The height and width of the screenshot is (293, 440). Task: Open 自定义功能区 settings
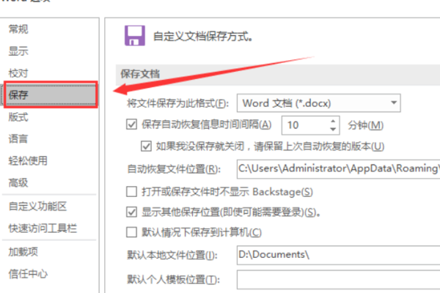37,207
